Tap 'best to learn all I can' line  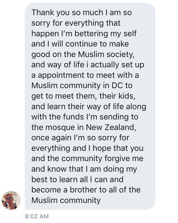[70, 179]
